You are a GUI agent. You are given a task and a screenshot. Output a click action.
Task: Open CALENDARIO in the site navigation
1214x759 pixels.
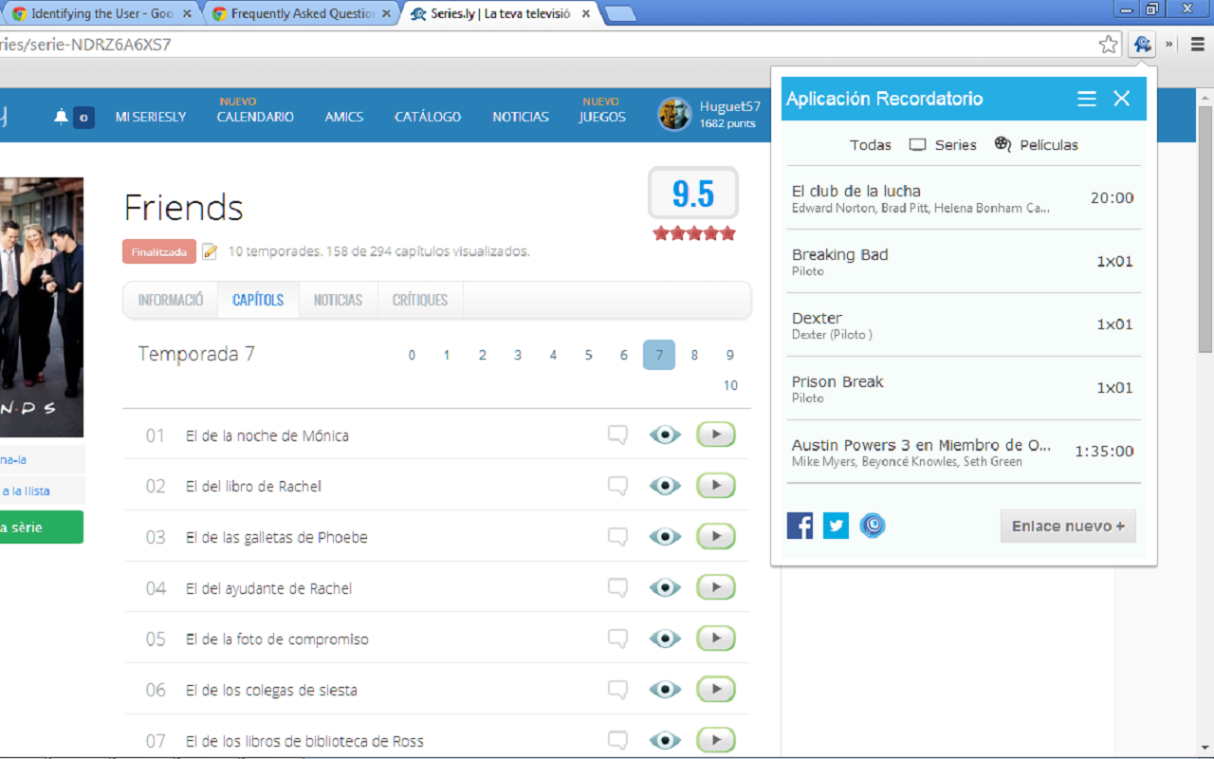255,117
